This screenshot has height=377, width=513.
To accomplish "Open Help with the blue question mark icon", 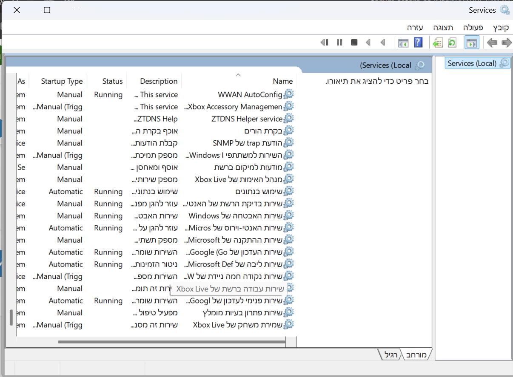I will (418, 43).
